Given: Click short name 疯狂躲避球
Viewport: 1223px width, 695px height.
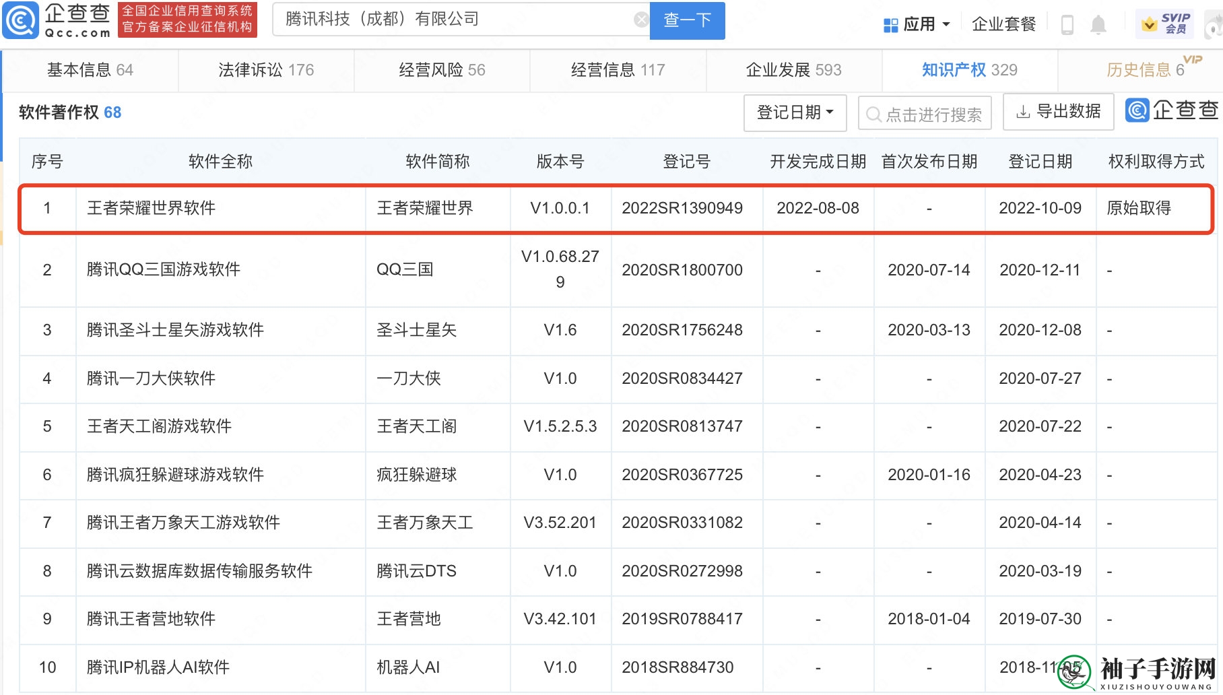Looking at the screenshot, I should (x=416, y=475).
